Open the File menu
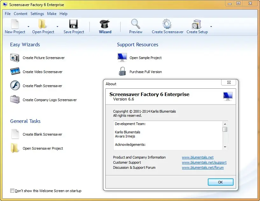The width and height of the screenshot is (260, 201). [8, 14]
